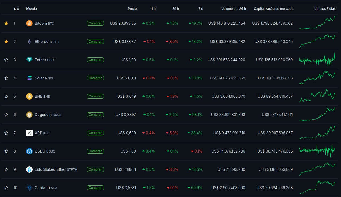Open the Lido Staked Ether STETH link

[x=56, y=169]
